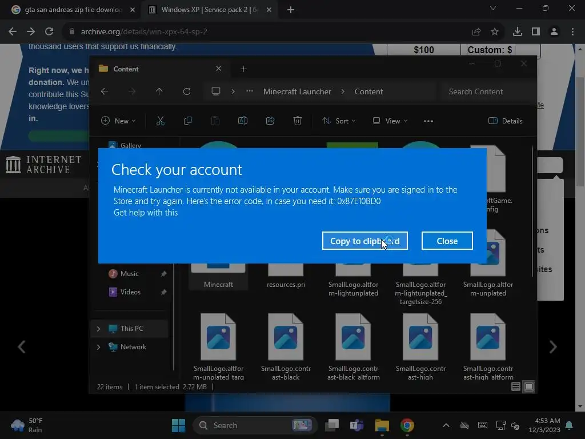585x439 pixels.
Task: Expand the This PC tree node
Action: (x=98, y=329)
